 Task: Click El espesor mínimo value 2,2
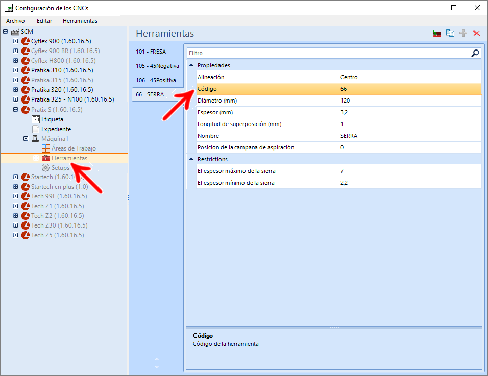point(410,183)
